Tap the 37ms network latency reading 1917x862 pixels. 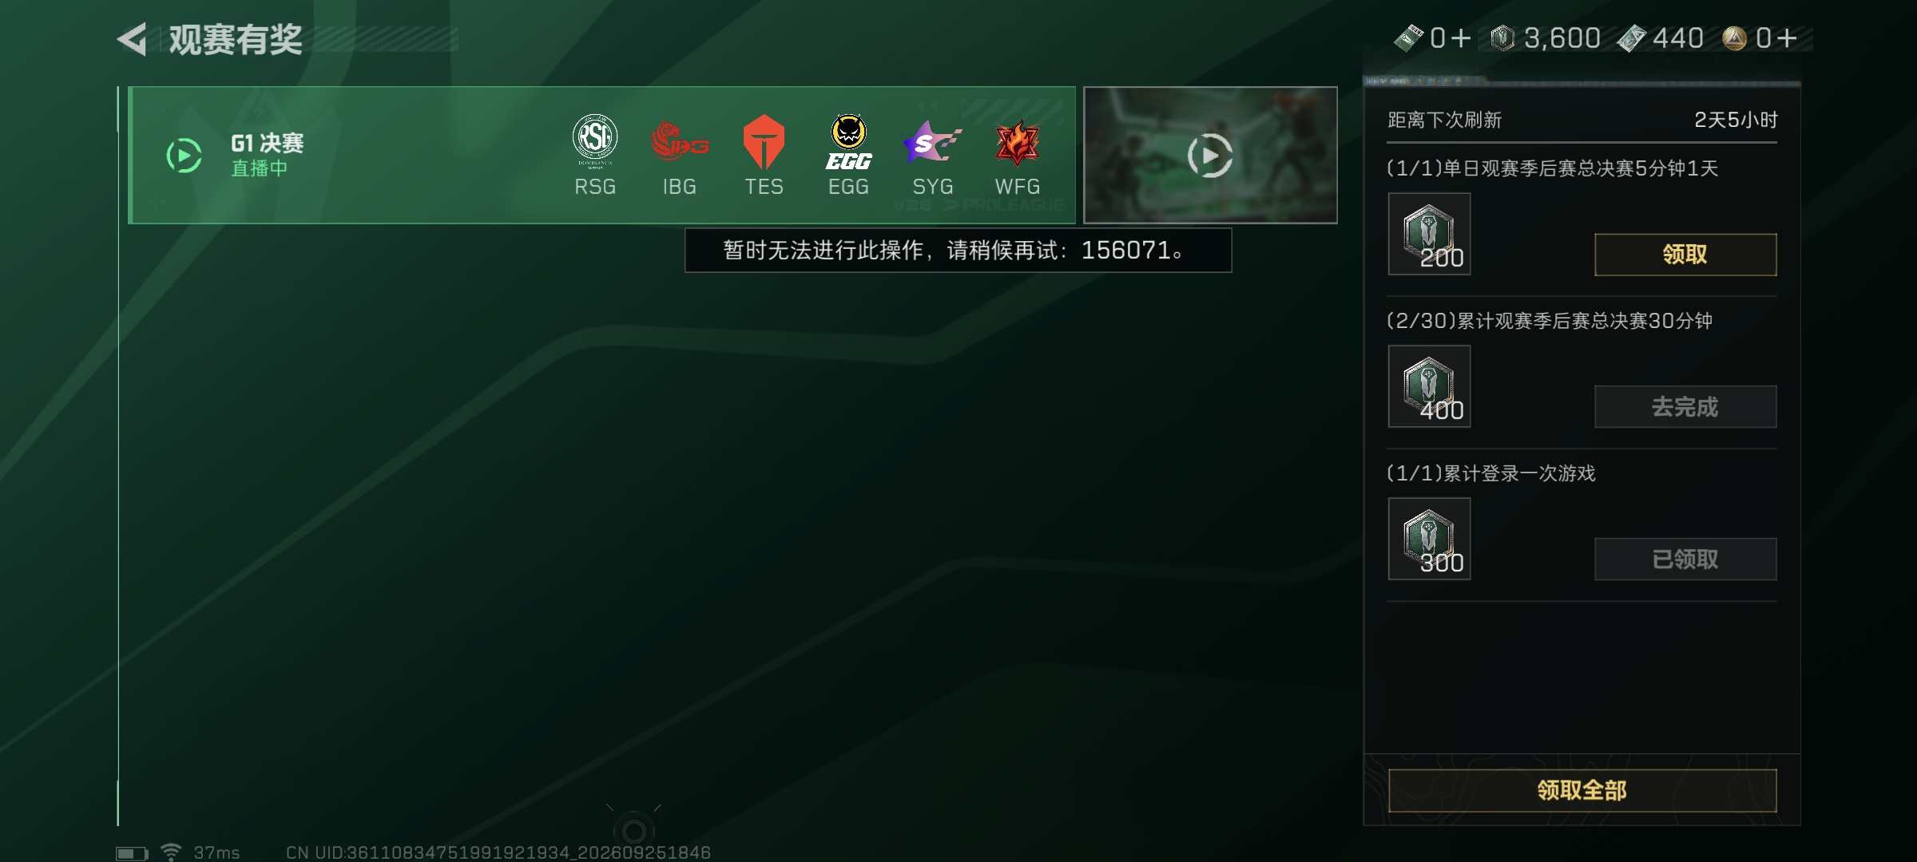click(216, 853)
